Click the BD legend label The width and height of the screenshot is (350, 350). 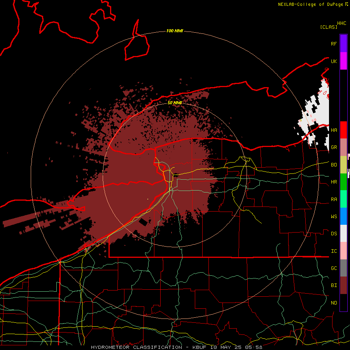(334, 165)
